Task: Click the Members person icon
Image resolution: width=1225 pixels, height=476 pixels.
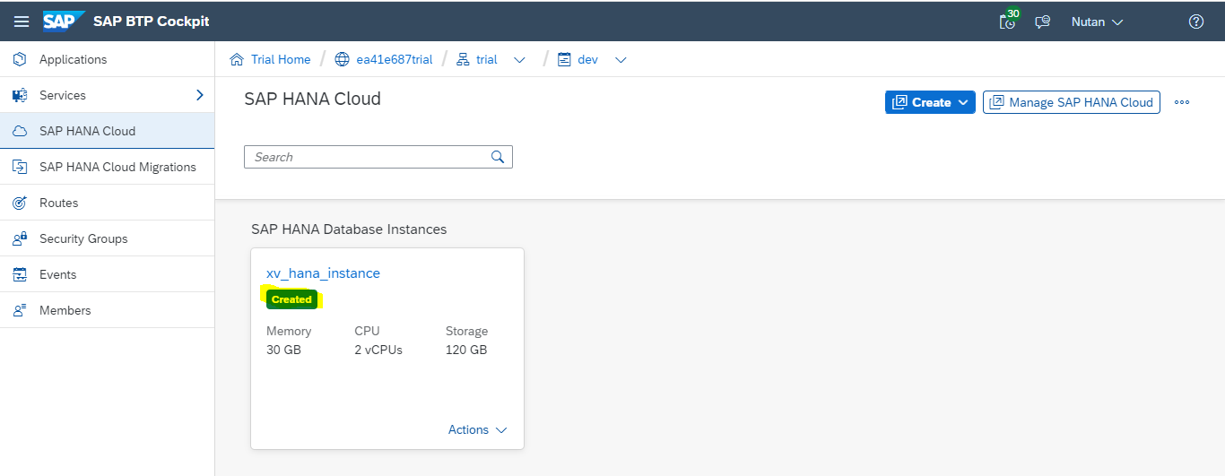Action: 20,310
